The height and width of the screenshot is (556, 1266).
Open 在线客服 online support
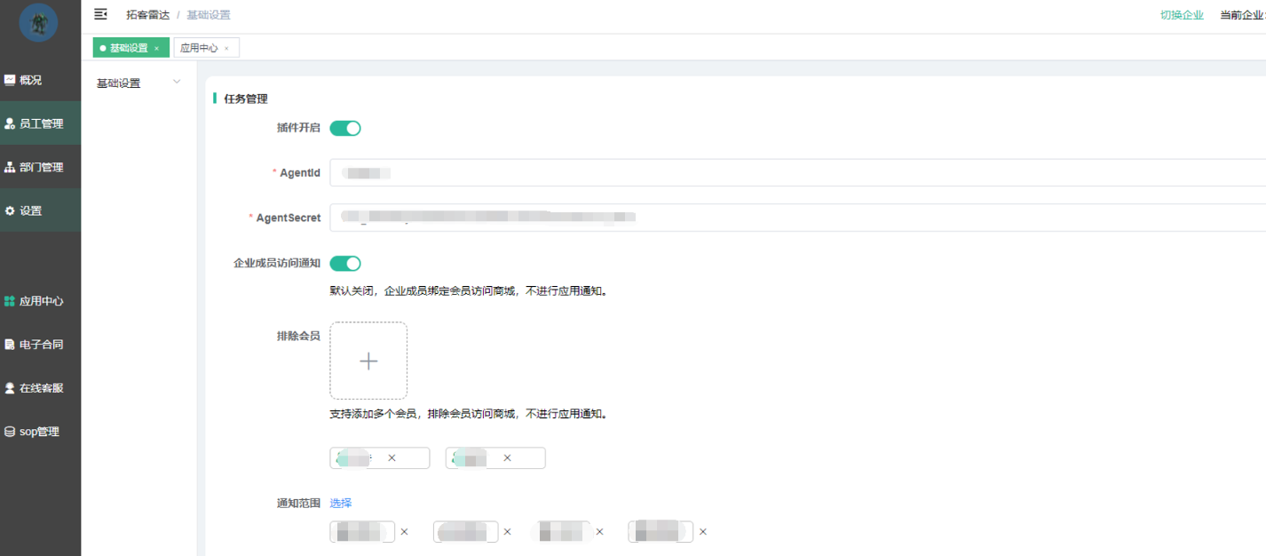pyautogui.click(x=41, y=388)
